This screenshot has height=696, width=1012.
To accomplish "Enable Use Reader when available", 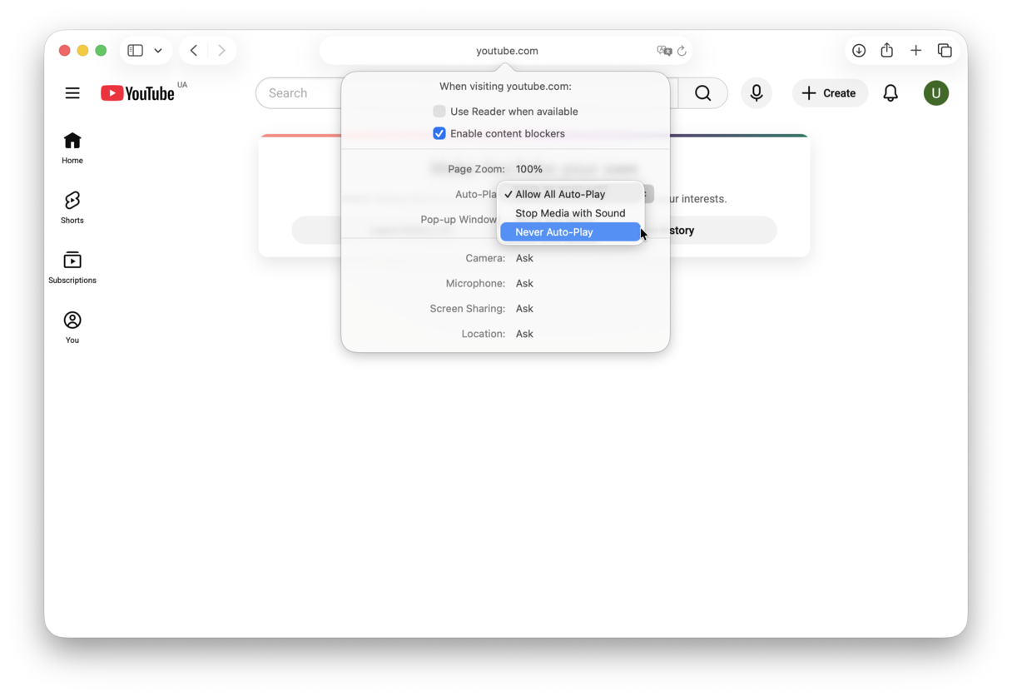I will [x=439, y=112].
